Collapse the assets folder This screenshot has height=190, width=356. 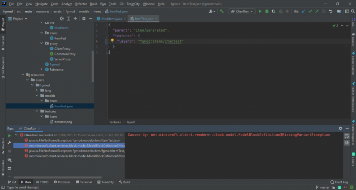pos(27,80)
